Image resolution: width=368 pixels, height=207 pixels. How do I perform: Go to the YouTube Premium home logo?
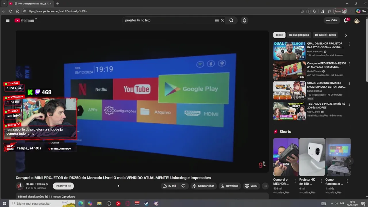[25, 20]
